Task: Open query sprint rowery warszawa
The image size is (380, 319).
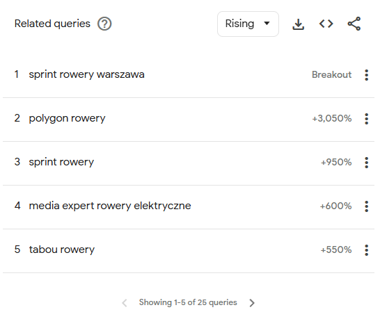Action: point(86,74)
